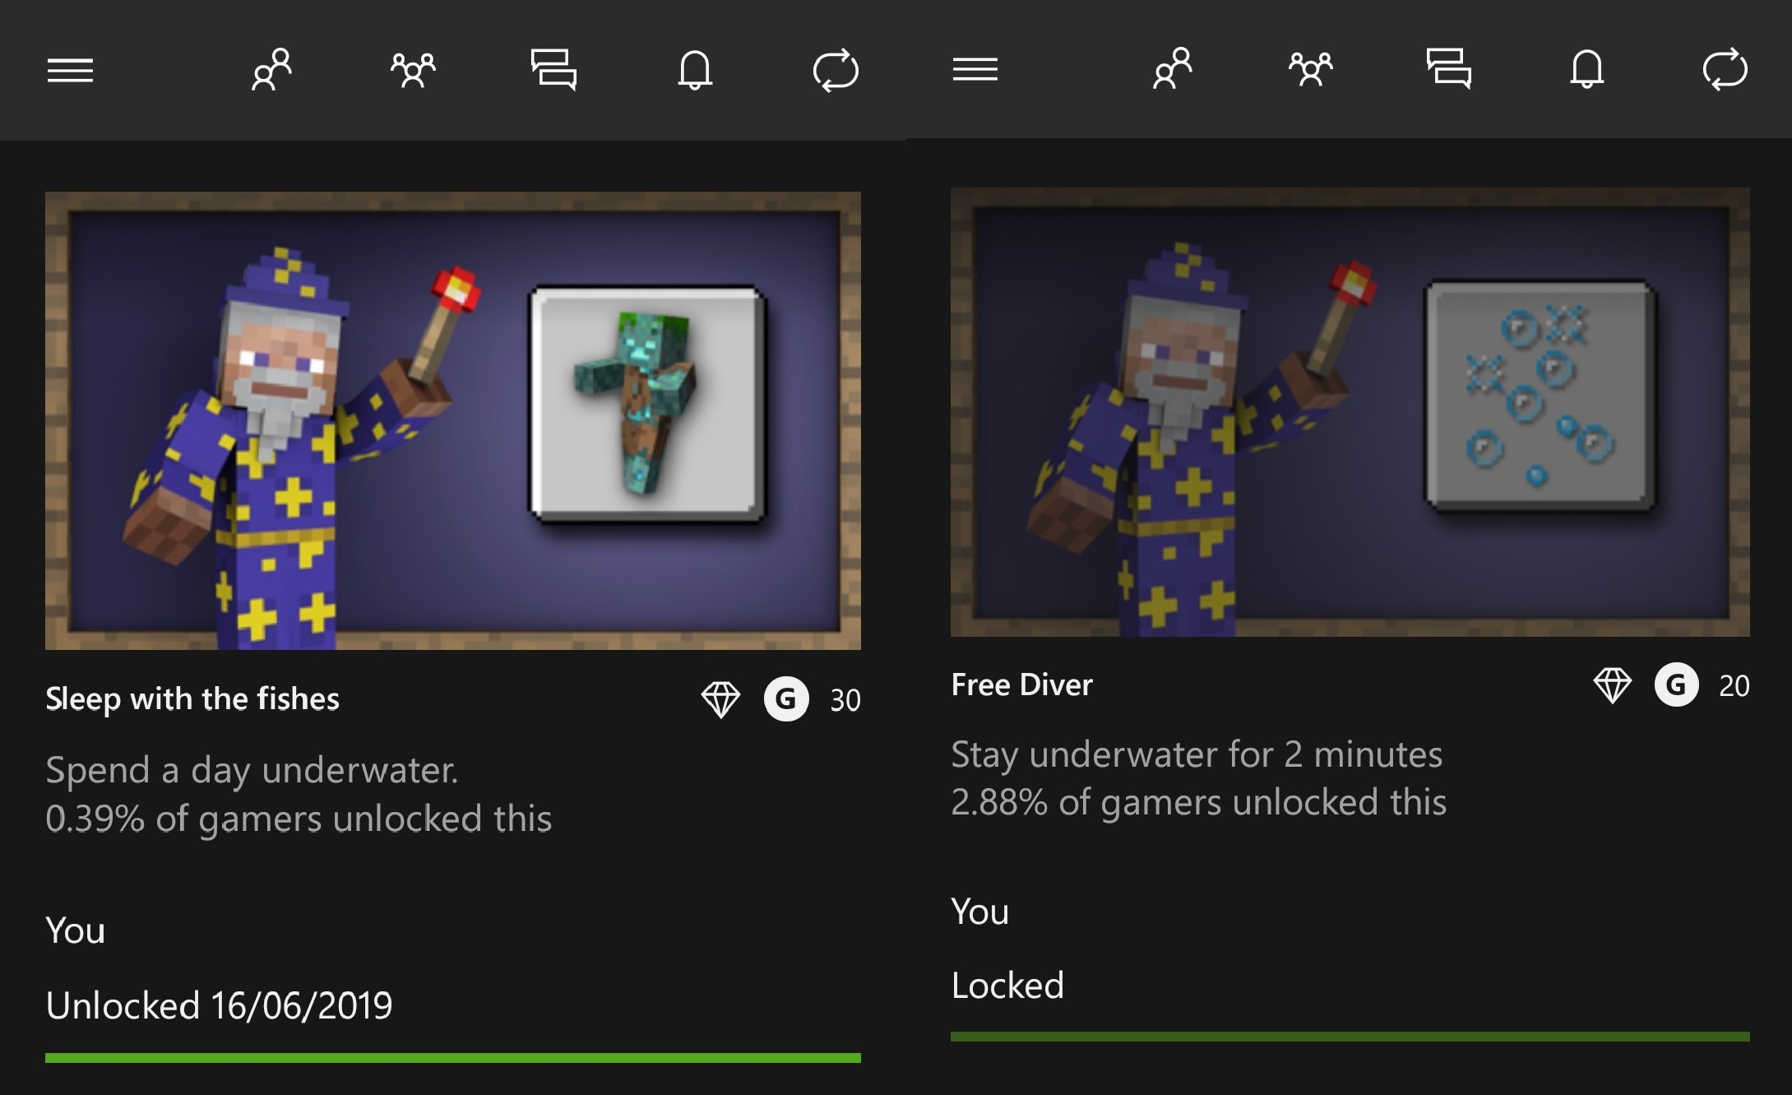
Task: Select 'Stay underwater for 2 minutes' description
Action: (1197, 755)
